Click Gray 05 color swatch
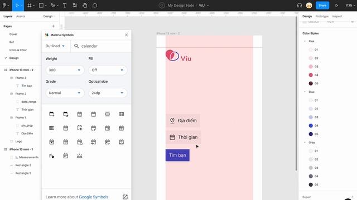 (x=311, y=184)
